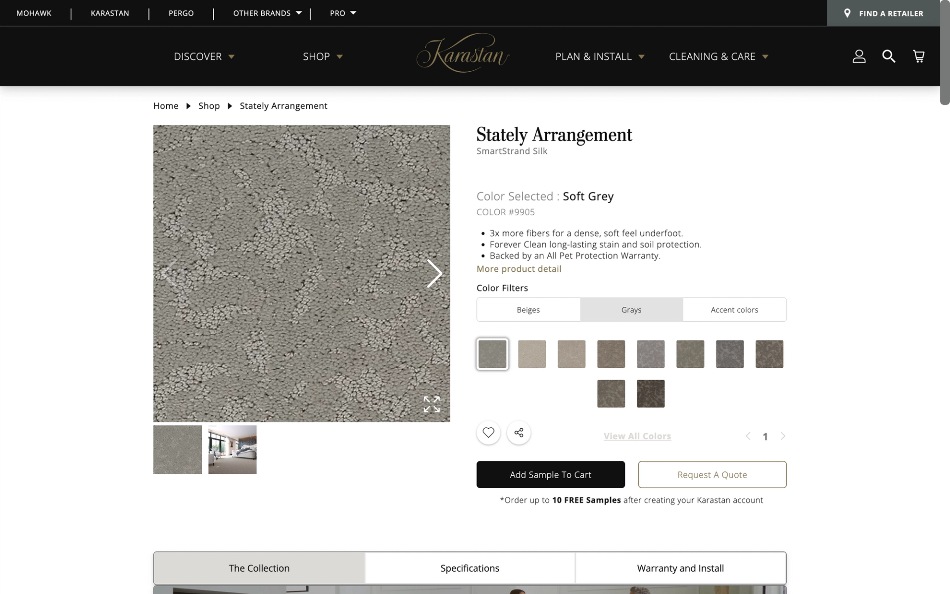Expand the Discover dropdown menu
Image resolution: width=950 pixels, height=594 pixels.
click(x=204, y=56)
